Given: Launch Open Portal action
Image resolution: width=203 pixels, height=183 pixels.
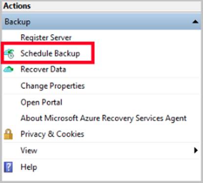Looking at the screenshot, I should pyautogui.click(x=41, y=102).
